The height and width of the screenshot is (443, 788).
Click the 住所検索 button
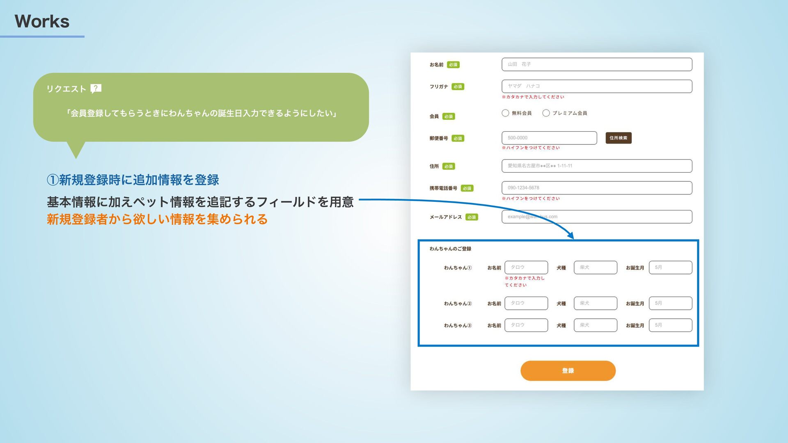coord(618,138)
